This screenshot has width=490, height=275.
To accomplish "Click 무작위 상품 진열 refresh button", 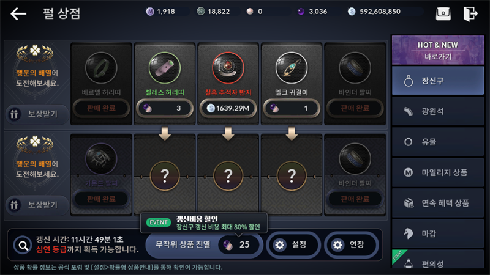I will click(204, 245).
